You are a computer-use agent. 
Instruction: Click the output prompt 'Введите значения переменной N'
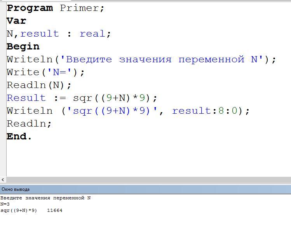click(x=45, y=198)
